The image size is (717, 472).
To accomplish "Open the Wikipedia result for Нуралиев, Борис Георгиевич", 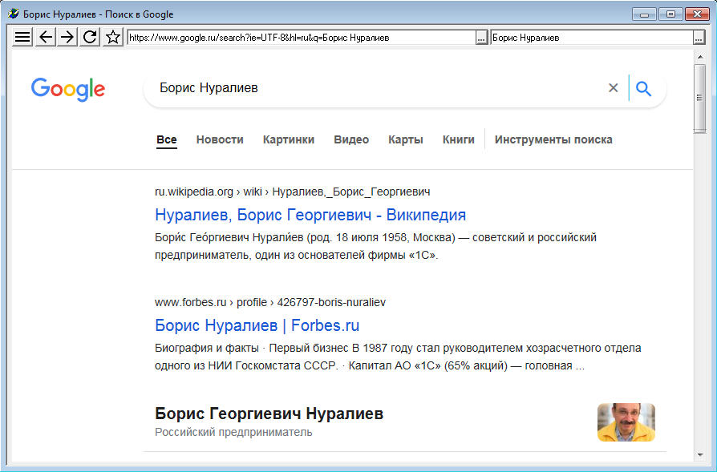I will 310,215.
